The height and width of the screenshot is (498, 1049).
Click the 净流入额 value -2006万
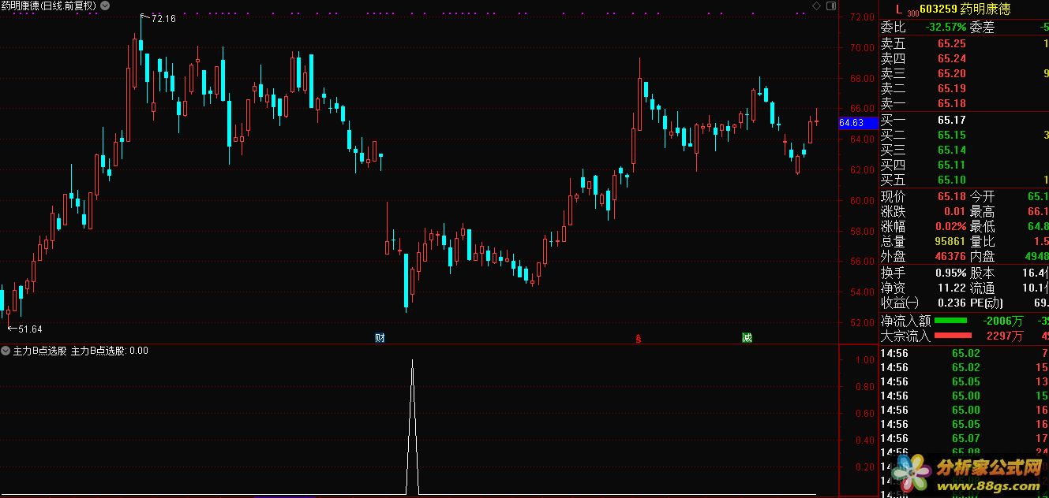pos(1002,321)
